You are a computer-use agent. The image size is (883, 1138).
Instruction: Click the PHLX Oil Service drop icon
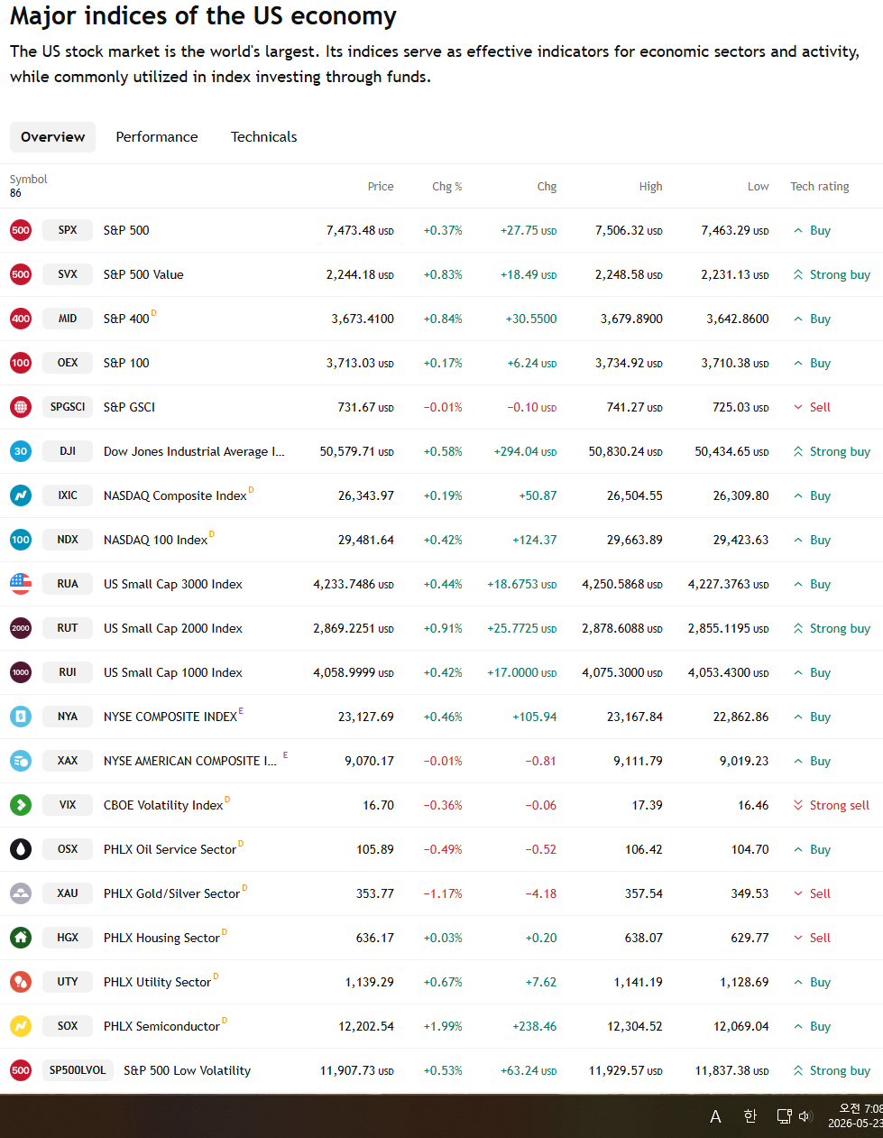[21, 849]
